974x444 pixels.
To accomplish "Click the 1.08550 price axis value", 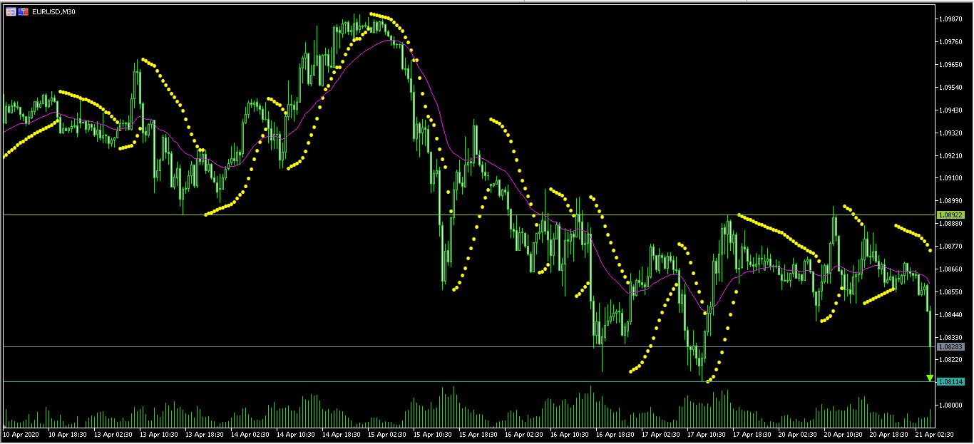I will 951,291.
